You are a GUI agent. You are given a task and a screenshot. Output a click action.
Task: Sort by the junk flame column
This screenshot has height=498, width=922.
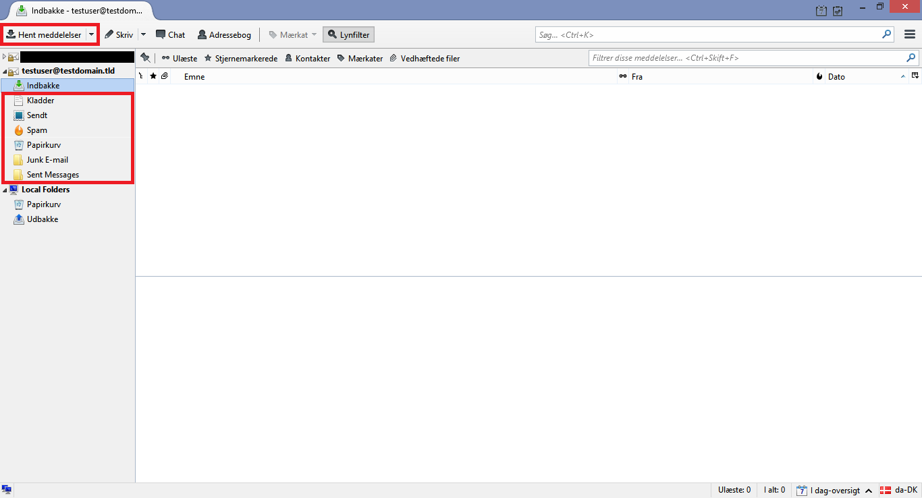click(x=819, y=76)
